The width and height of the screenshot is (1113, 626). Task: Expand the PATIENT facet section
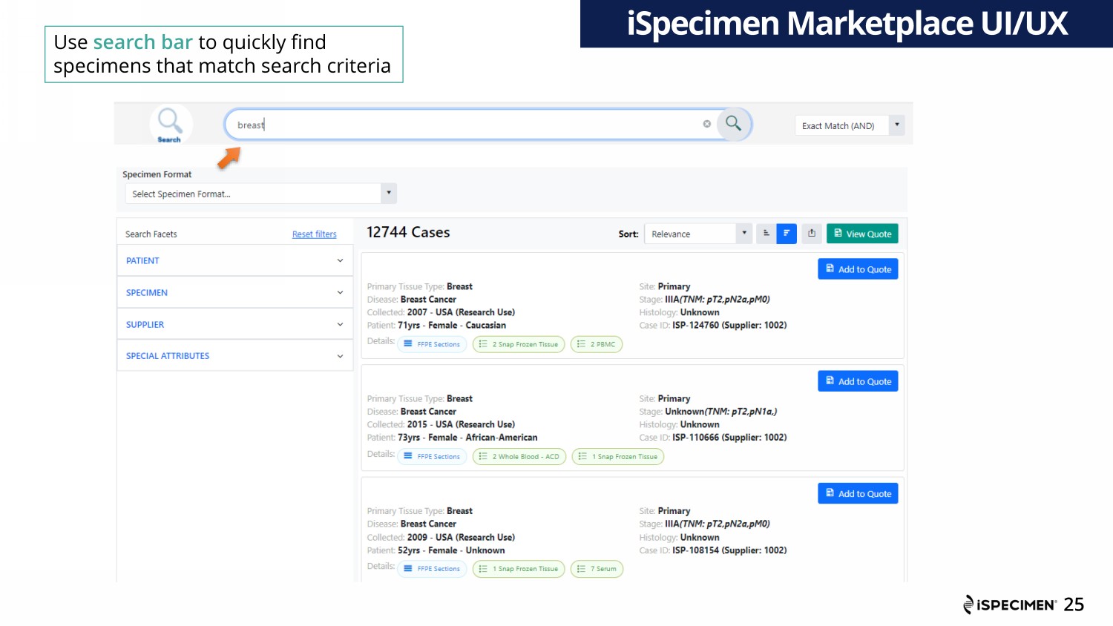pos(234,261)
